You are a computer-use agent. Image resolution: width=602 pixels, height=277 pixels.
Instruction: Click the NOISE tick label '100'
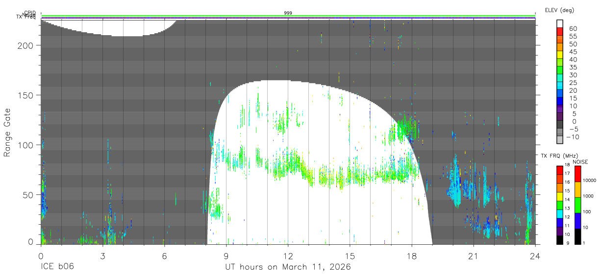(x=587, y=212)
